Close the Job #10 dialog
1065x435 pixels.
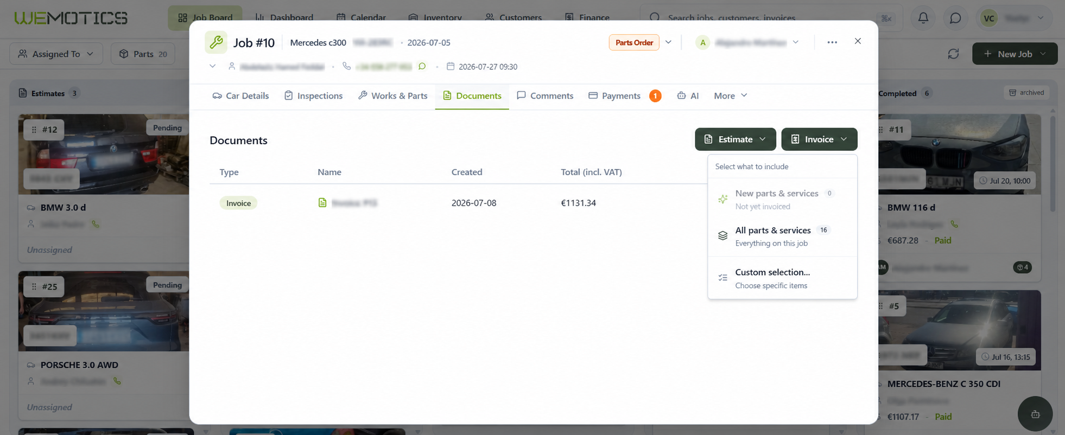[x=858, y=41]
